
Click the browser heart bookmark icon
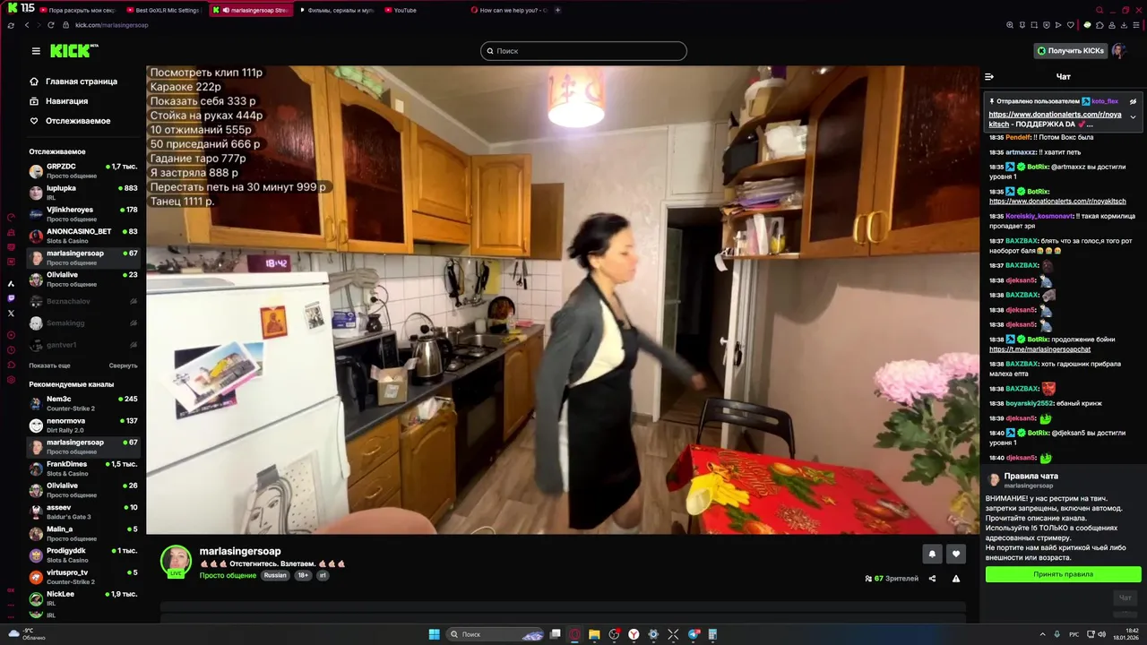click(1070, 25)
